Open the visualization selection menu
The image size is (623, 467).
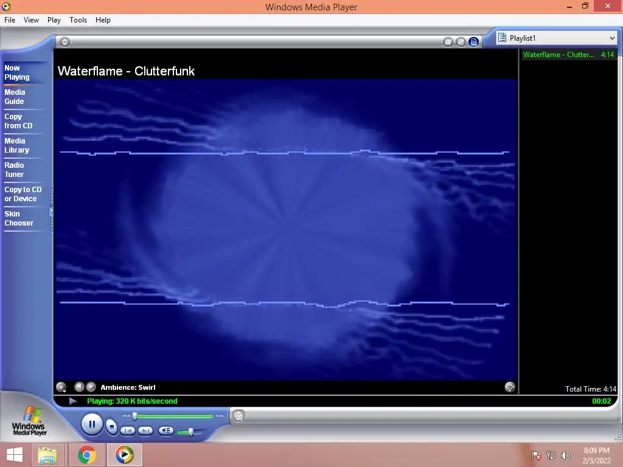pos(61,387)
